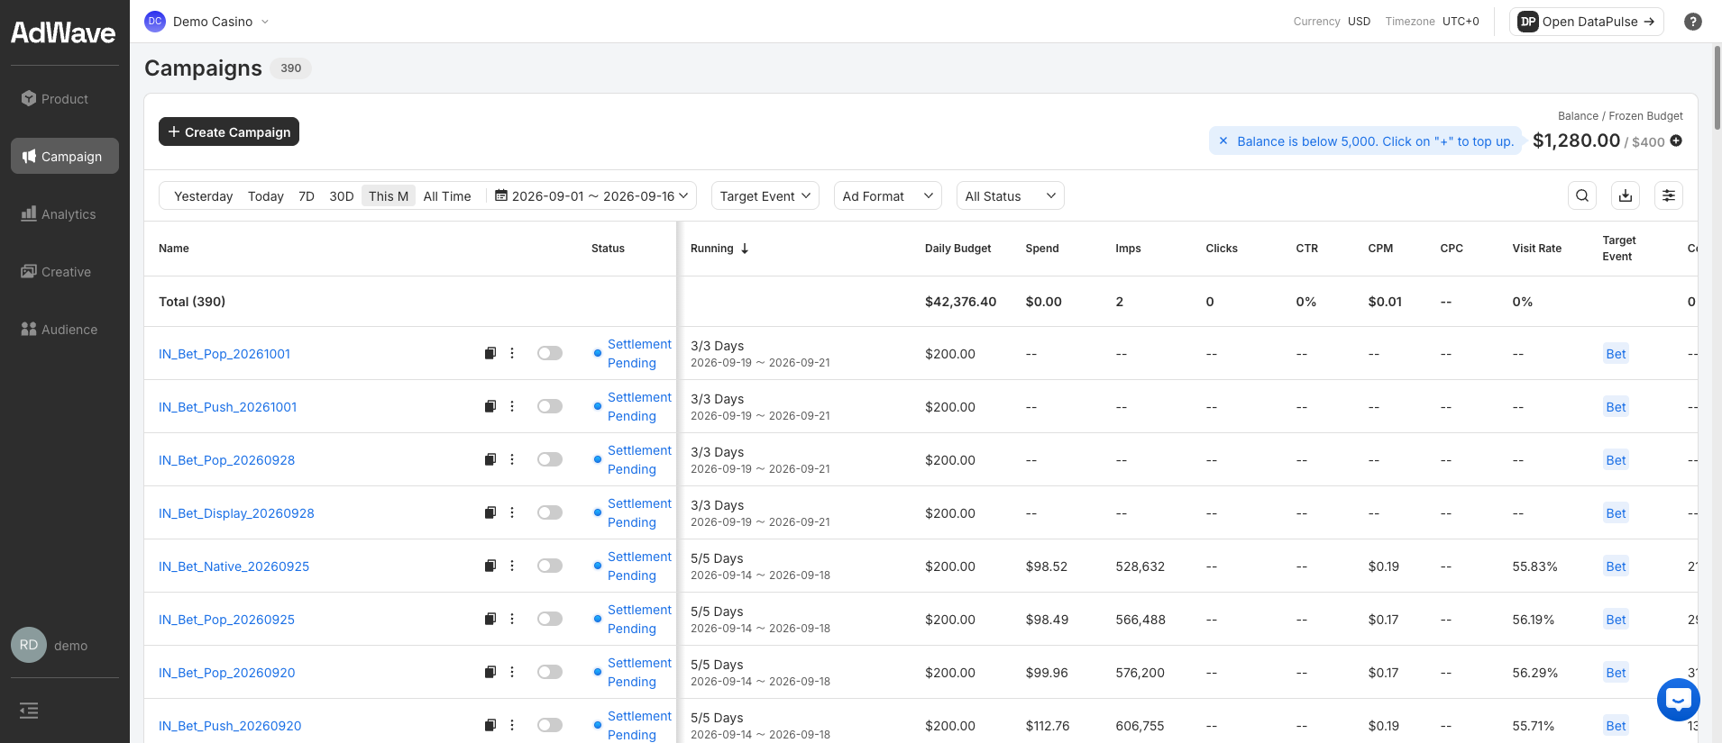Select the All Time range tab
Image resolution: width=1722 pixels, height=743 pixels.
pyautogui.click(x=447, y=196)
